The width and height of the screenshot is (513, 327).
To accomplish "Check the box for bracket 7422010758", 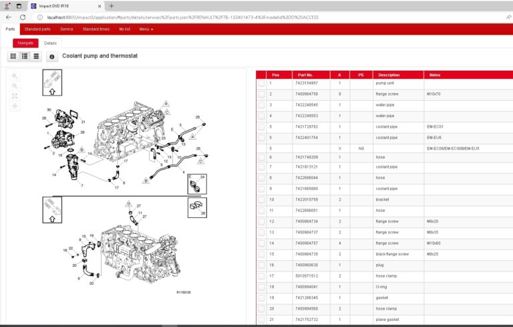I will click(x=261, y=199).
